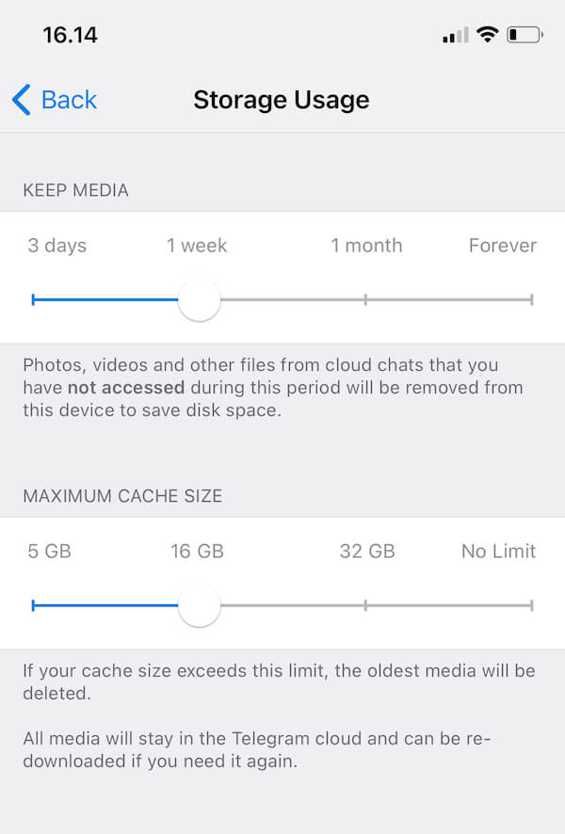Viewport: 565px width, 834px height.
Task: Select the 1 month keep media label
Action: (366, 246)
